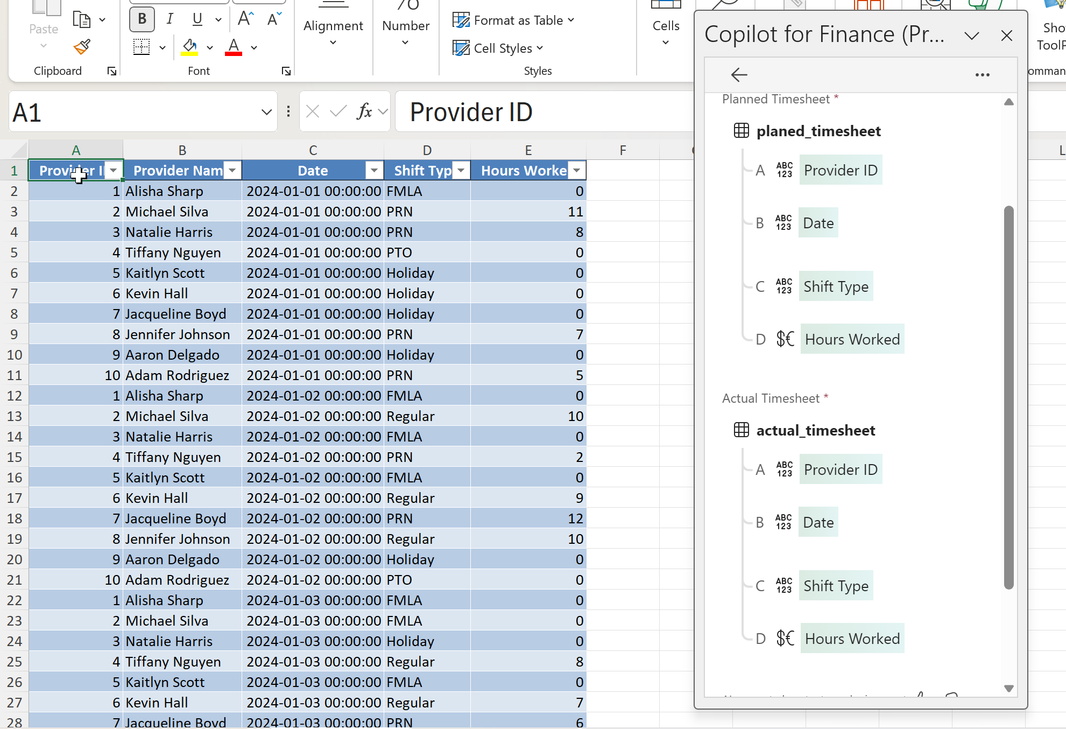Click the Format Painter brush icon
The image size is (1066, 729).
[x=82, y=47]
